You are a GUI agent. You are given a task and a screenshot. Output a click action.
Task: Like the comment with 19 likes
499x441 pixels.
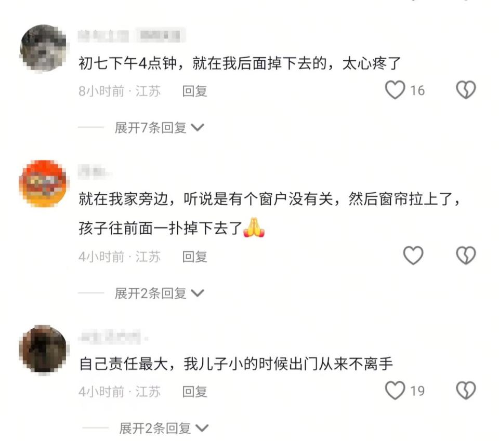pos(395,391)
